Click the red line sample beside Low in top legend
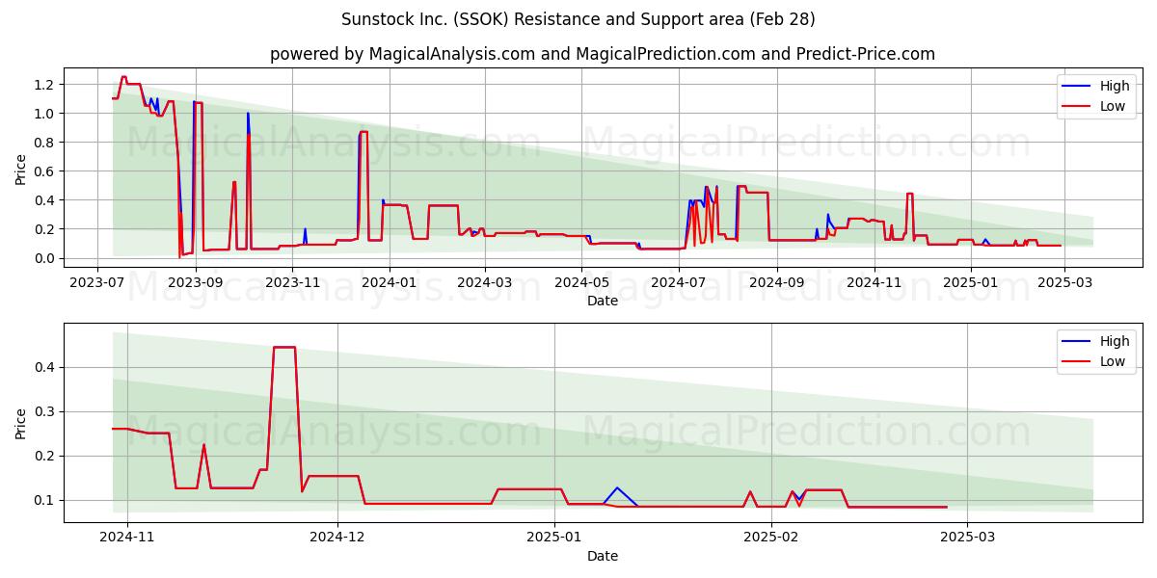Image resolution: width=1157 pixels, height=578 pixels. (1077, 107)
